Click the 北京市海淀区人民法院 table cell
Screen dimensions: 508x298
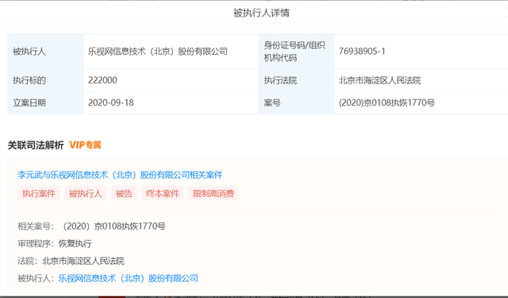(421, 80)
